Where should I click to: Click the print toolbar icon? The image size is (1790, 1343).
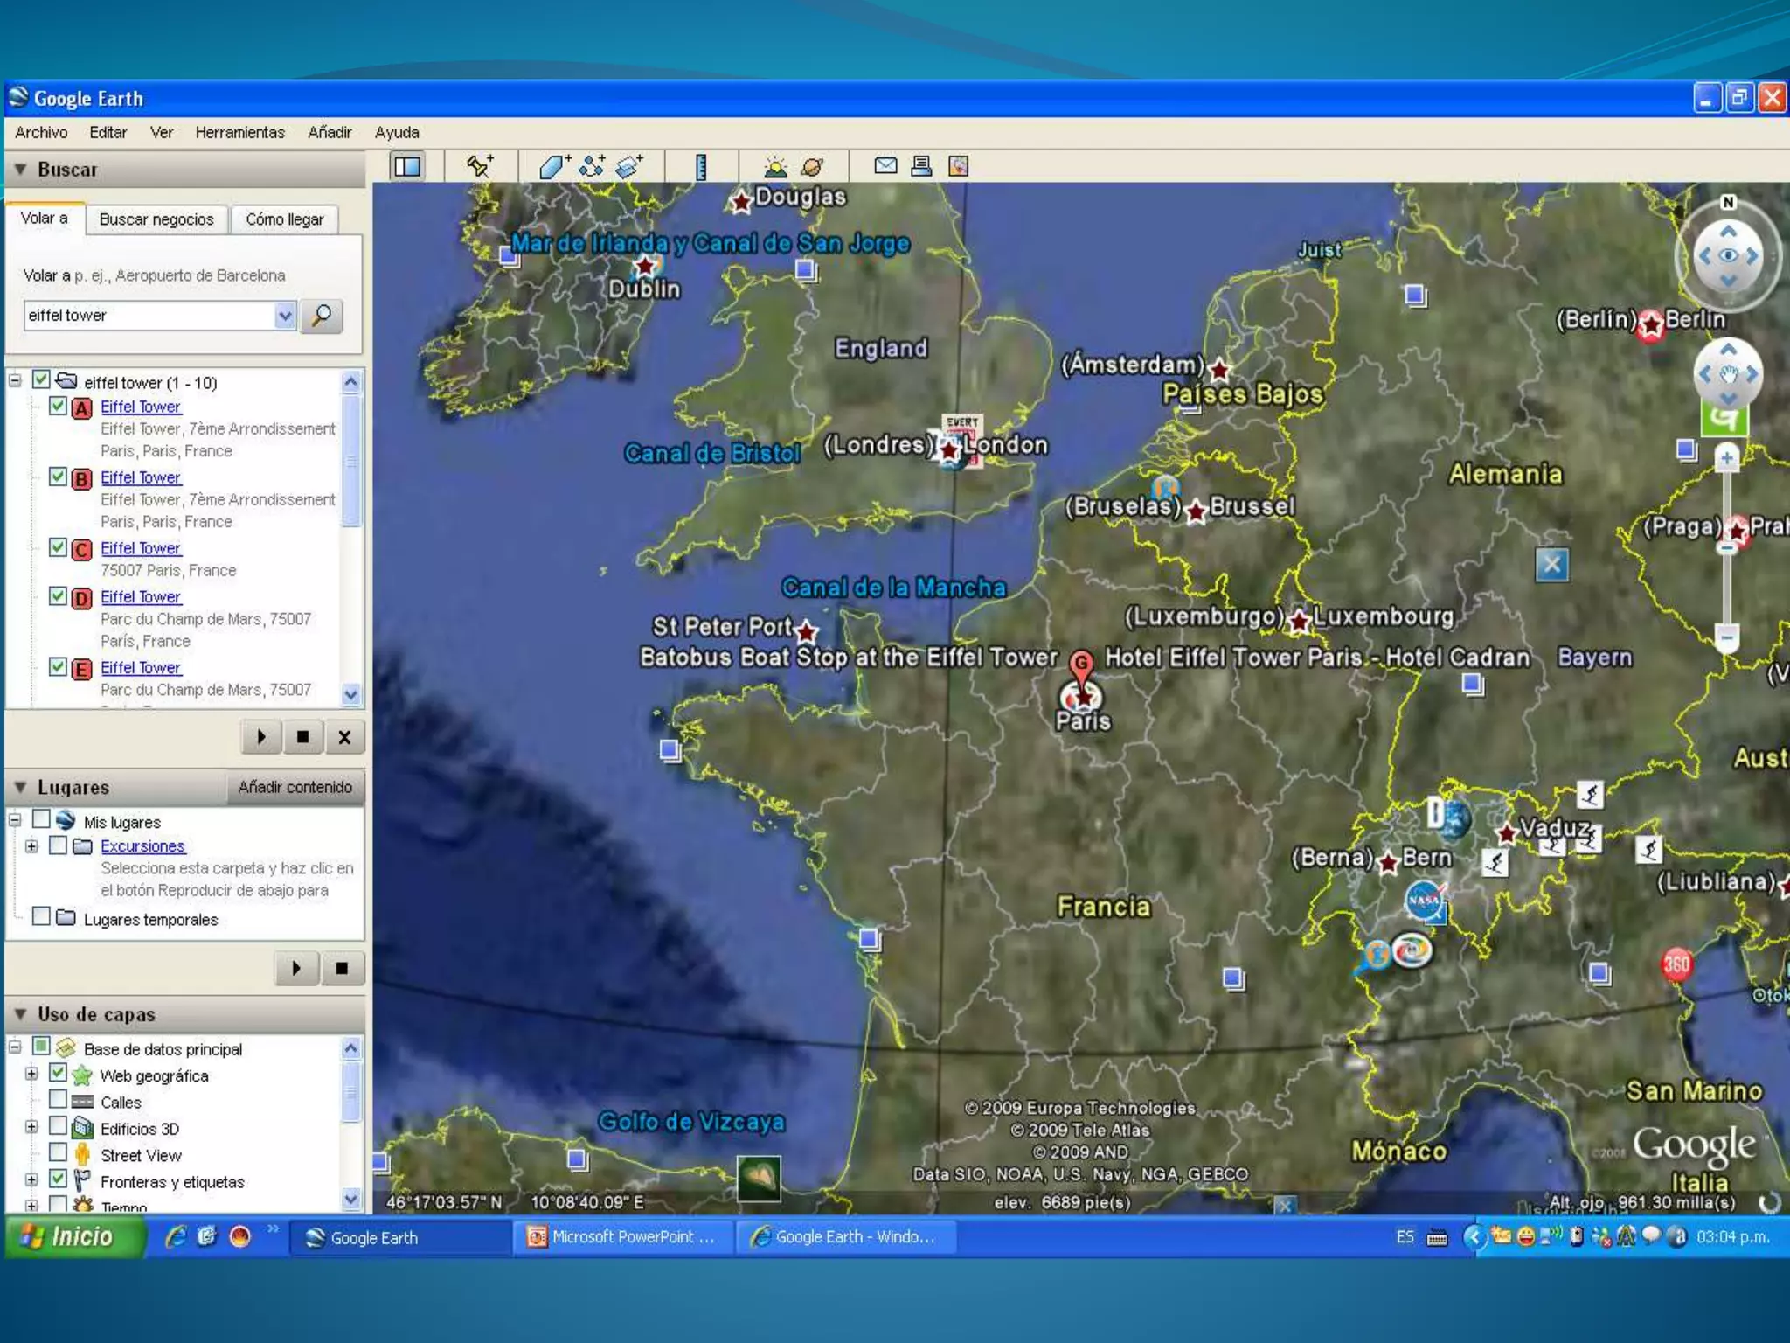pyautogui.click(x=921, y=165)
